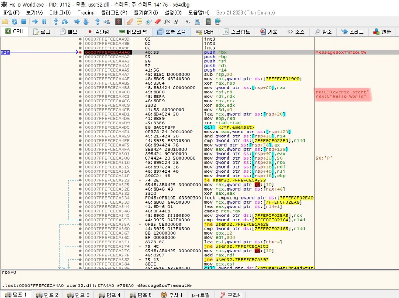Switch to the 메모 tab
Image resolution: width=399 pixels, height=298 pixels.
[x=69, y=32]
